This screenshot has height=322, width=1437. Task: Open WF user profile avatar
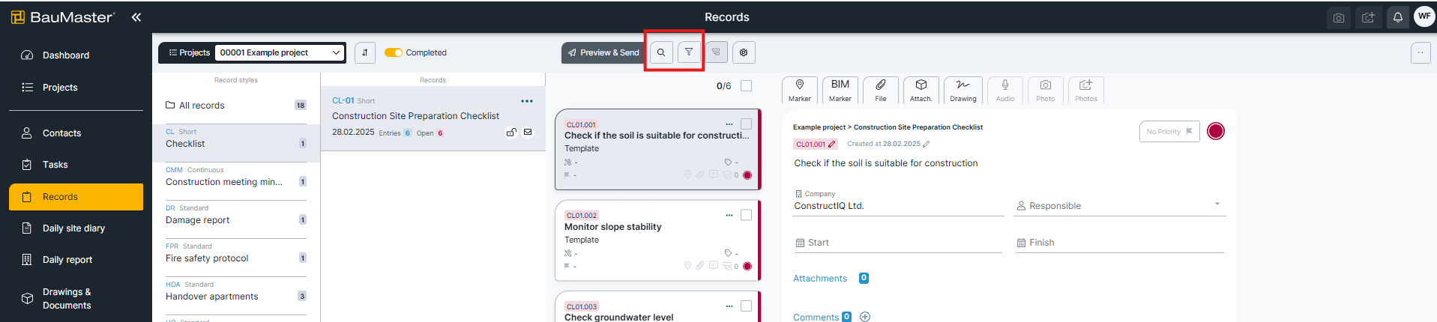(x=1424, y=16)
